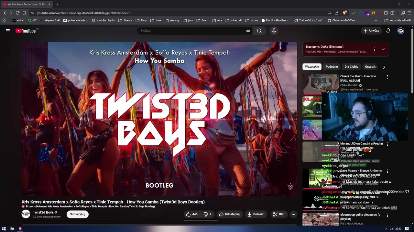Focus the Szukaj search field
This screenshot has height=232, width=414.
[192, 31]
